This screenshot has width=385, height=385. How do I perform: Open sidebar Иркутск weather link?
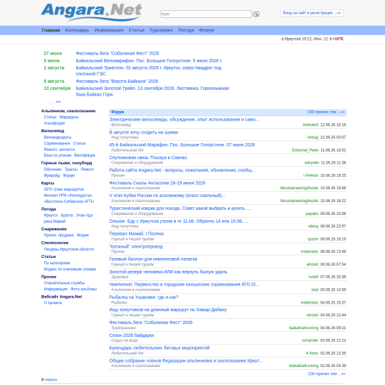51,215
